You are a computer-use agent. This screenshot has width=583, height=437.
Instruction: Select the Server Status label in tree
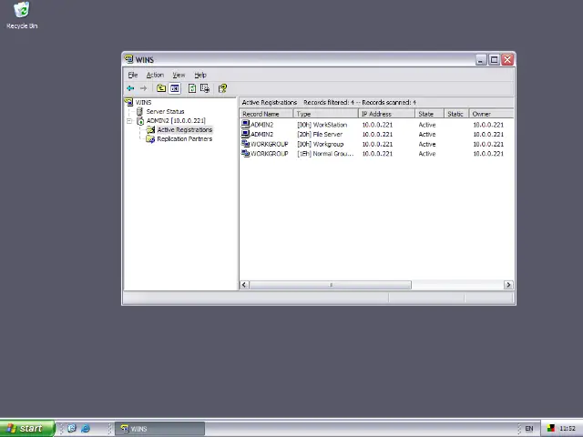165,111
